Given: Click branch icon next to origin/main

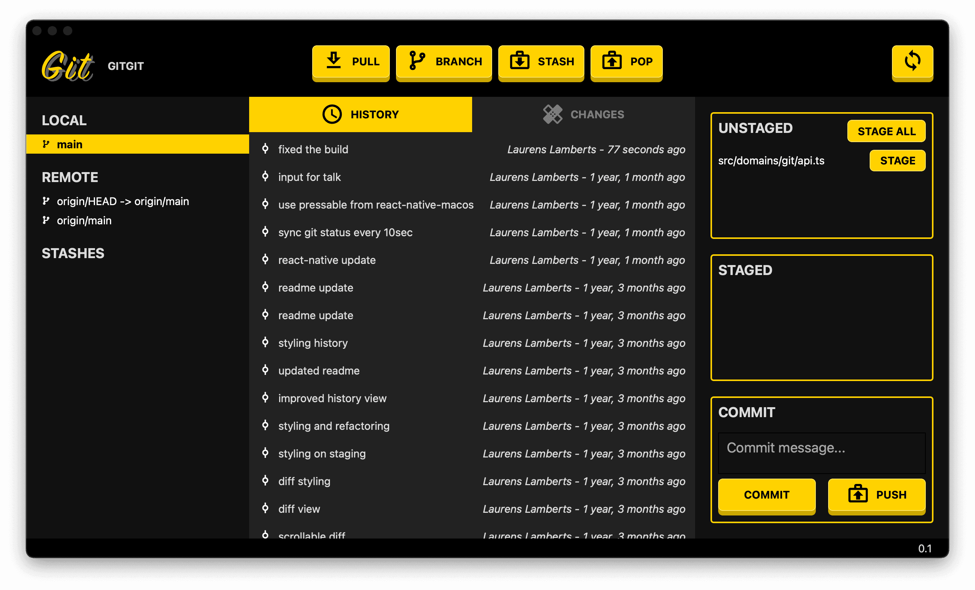Looking at the screenshot, I should pos(46,220).
